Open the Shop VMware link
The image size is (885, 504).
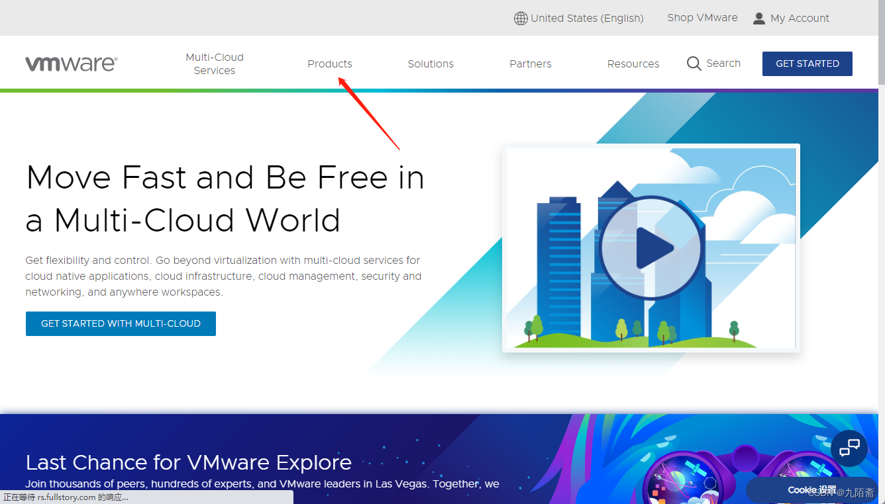702,18
